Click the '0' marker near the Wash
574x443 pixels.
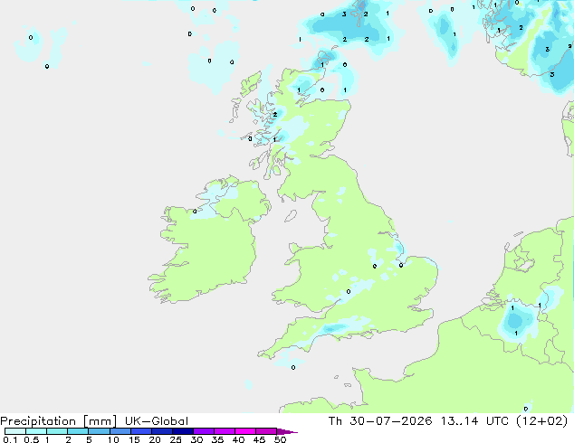[x=401, y=266]
